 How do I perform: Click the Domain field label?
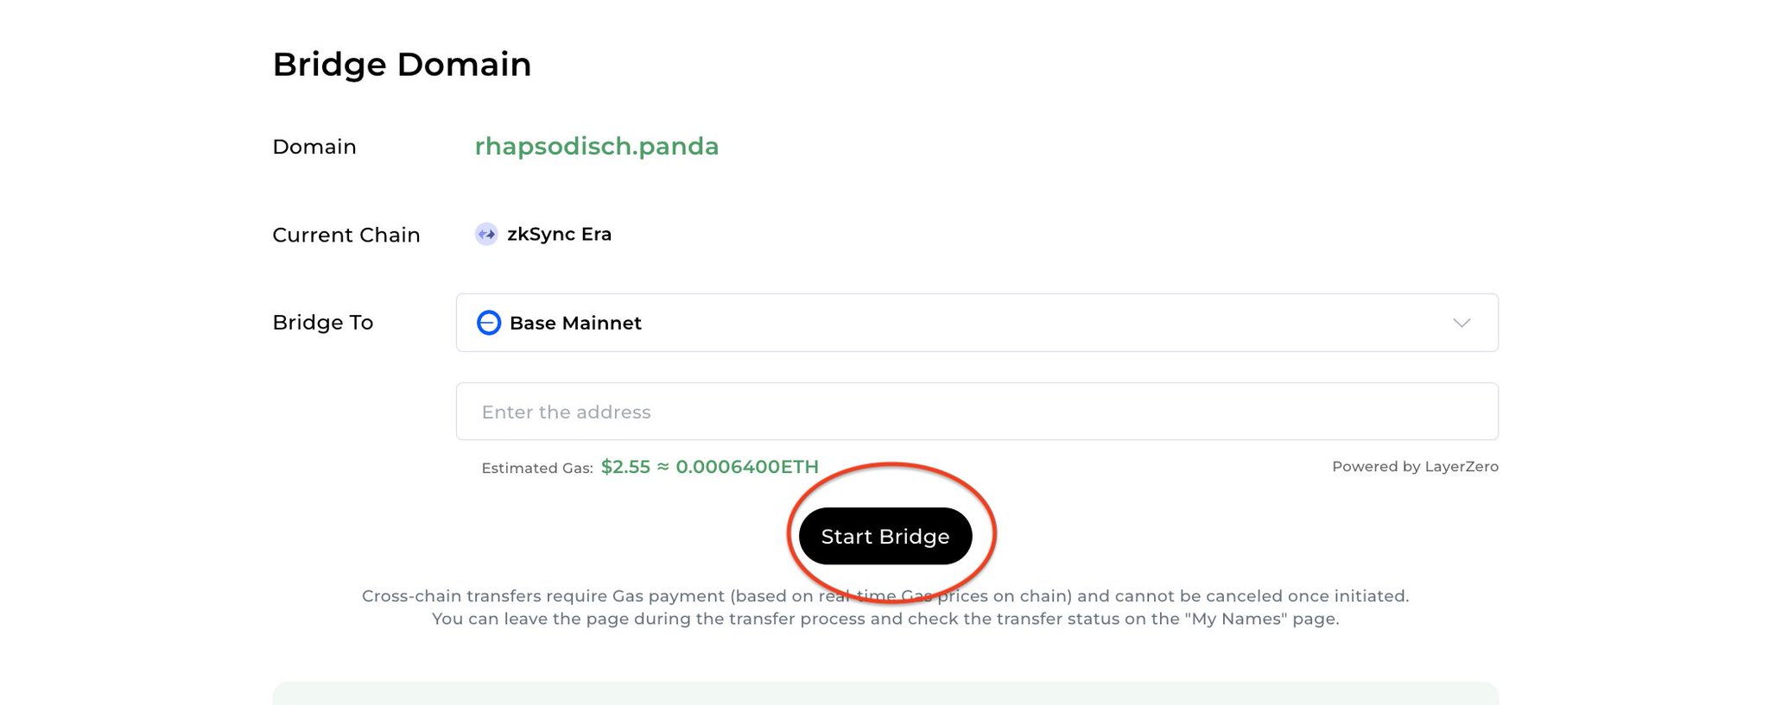click(314, 147)
